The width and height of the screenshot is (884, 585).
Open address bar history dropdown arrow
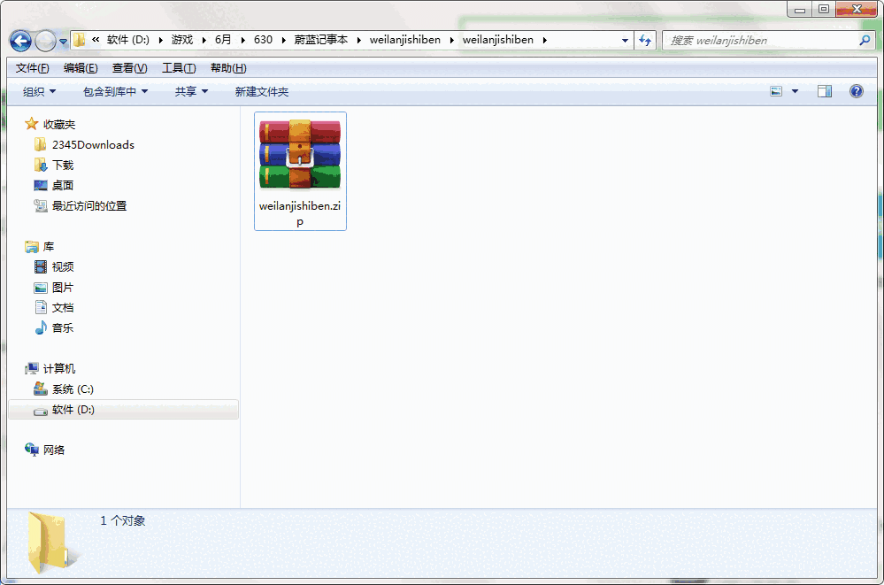click(x=625, y=40)
